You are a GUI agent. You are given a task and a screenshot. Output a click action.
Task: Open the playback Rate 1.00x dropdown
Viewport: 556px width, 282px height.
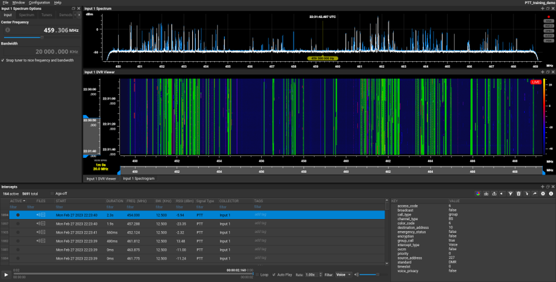pos(310,274)
